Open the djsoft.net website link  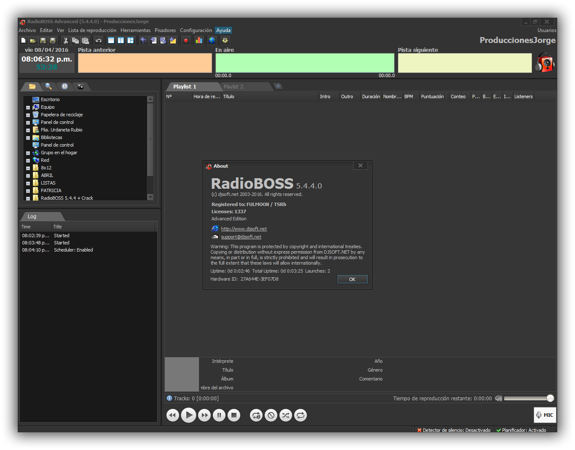click(244, 228)
